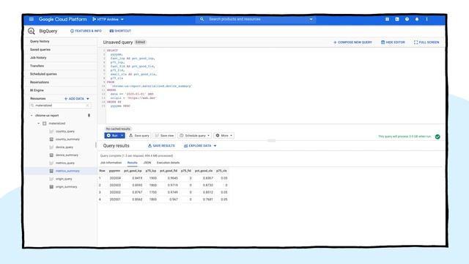Collapse the chrome-ux-report project tree
This screenshot has width=469, height=264.
[32, 115]
